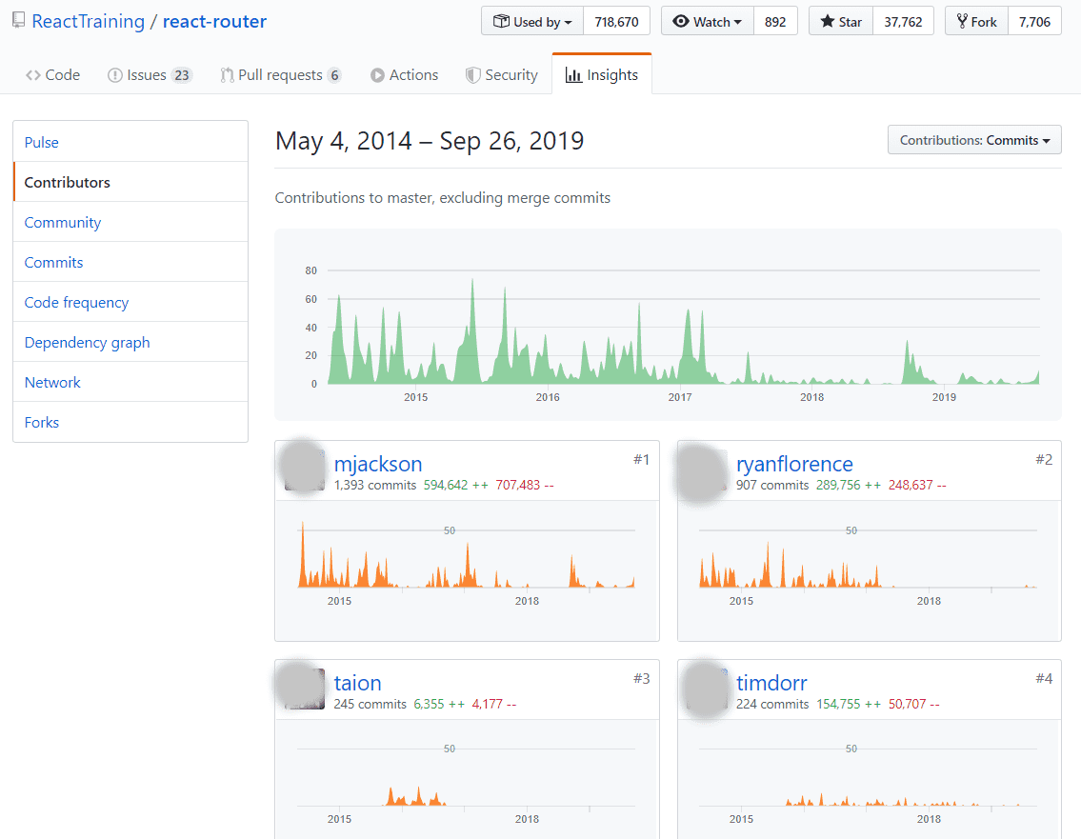1081x839 pixels.
Task: Open taion's profile link
Action: pyautogui.click(x=357, y=683)
